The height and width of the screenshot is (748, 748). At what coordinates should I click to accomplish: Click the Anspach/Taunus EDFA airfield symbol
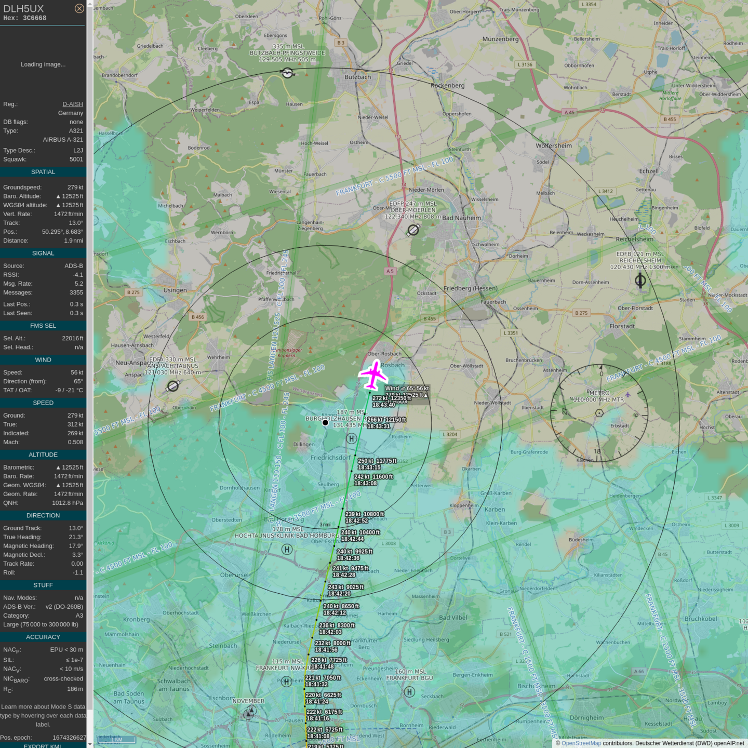point(173,386)
